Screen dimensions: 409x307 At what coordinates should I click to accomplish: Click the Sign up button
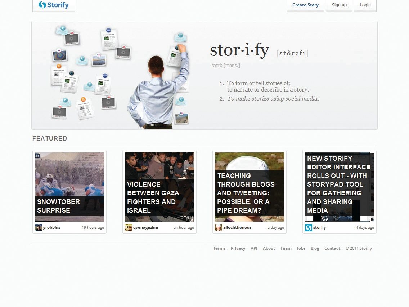(x=339, y=5)
